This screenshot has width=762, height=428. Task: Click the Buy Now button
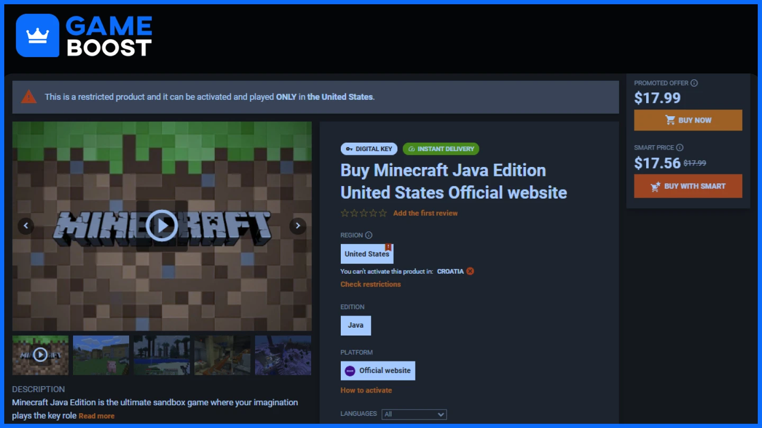(x=688, y=120)
